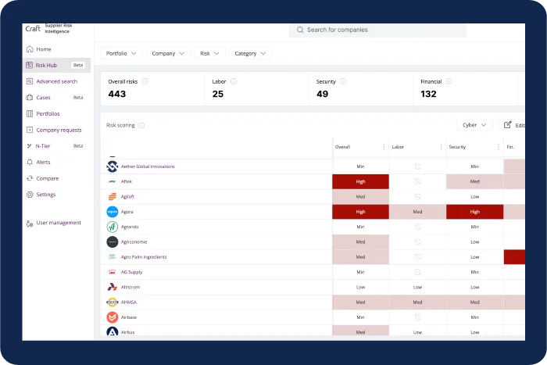Click the search magnifier icon
547x365 pixels.
point(300,30)
